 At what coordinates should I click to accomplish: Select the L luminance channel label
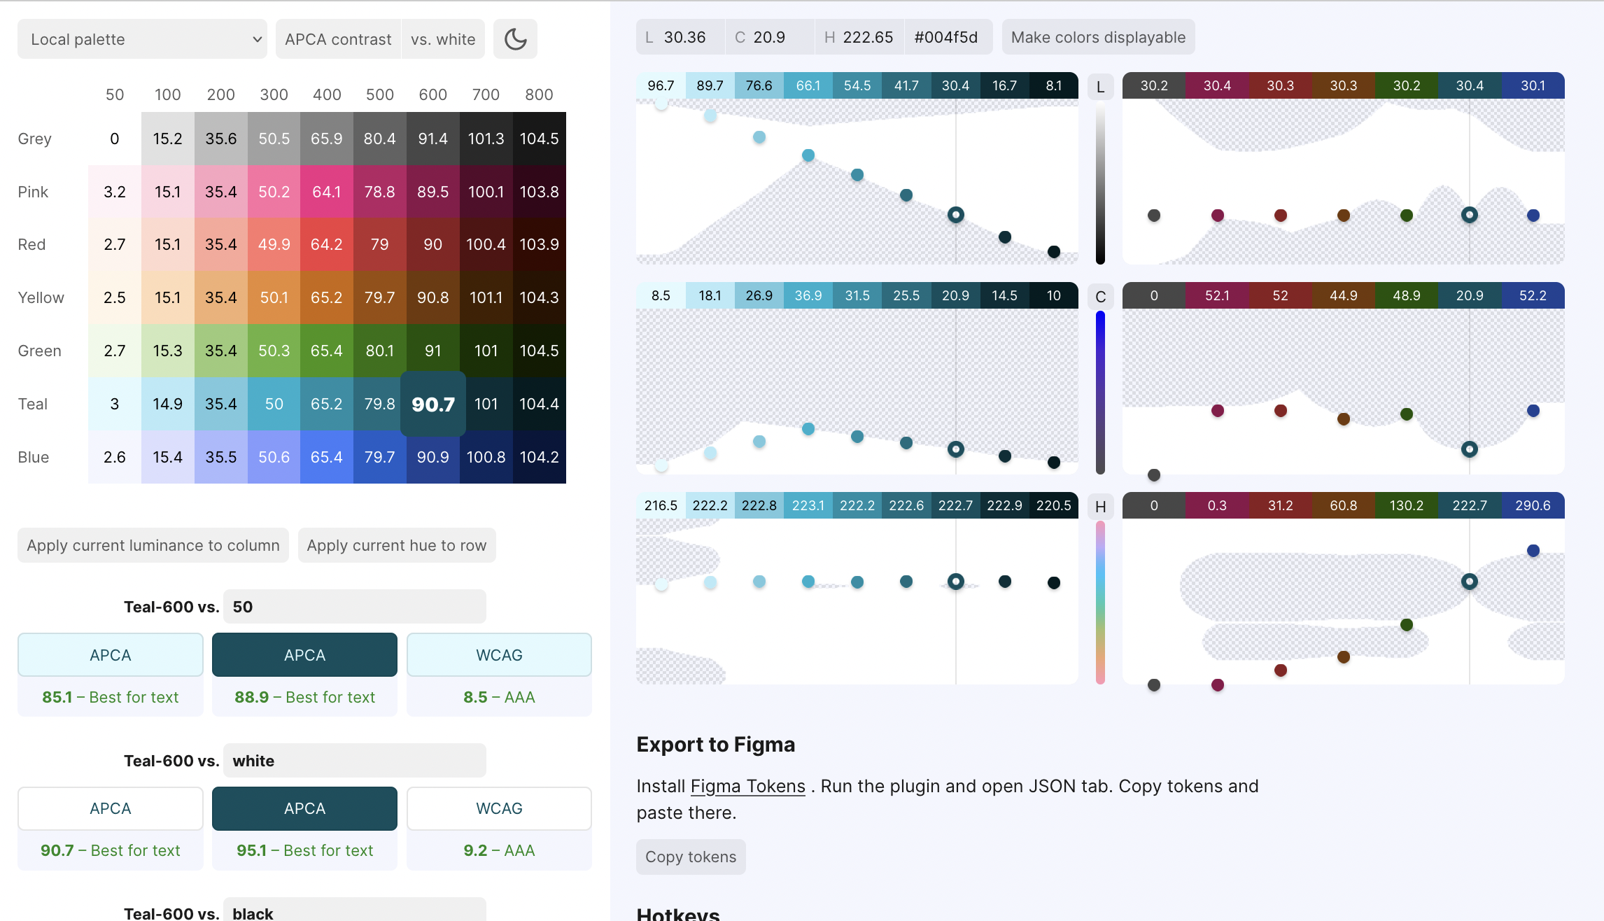pyautogui.click(x=1100, y=87)
